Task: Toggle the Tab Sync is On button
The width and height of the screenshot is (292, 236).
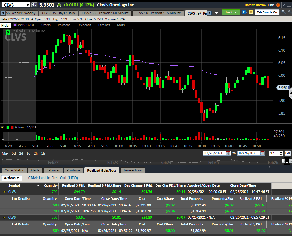Action: tap(267, 12)
